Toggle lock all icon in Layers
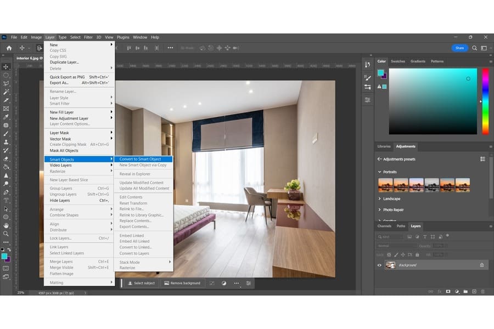 tap(417, 254)
